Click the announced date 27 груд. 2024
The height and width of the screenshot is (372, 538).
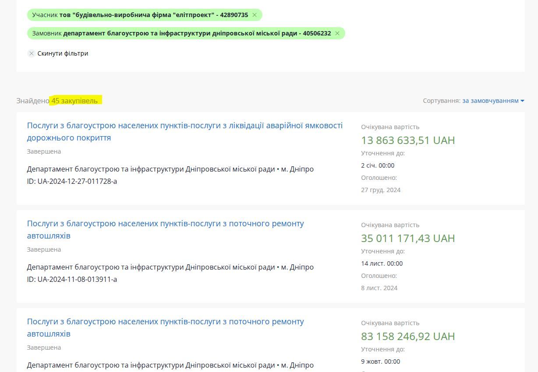tap(380, 190)
